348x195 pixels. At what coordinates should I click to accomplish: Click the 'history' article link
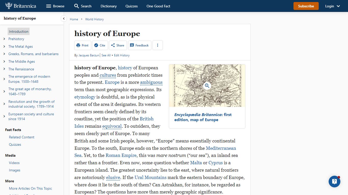coord(125,68)
